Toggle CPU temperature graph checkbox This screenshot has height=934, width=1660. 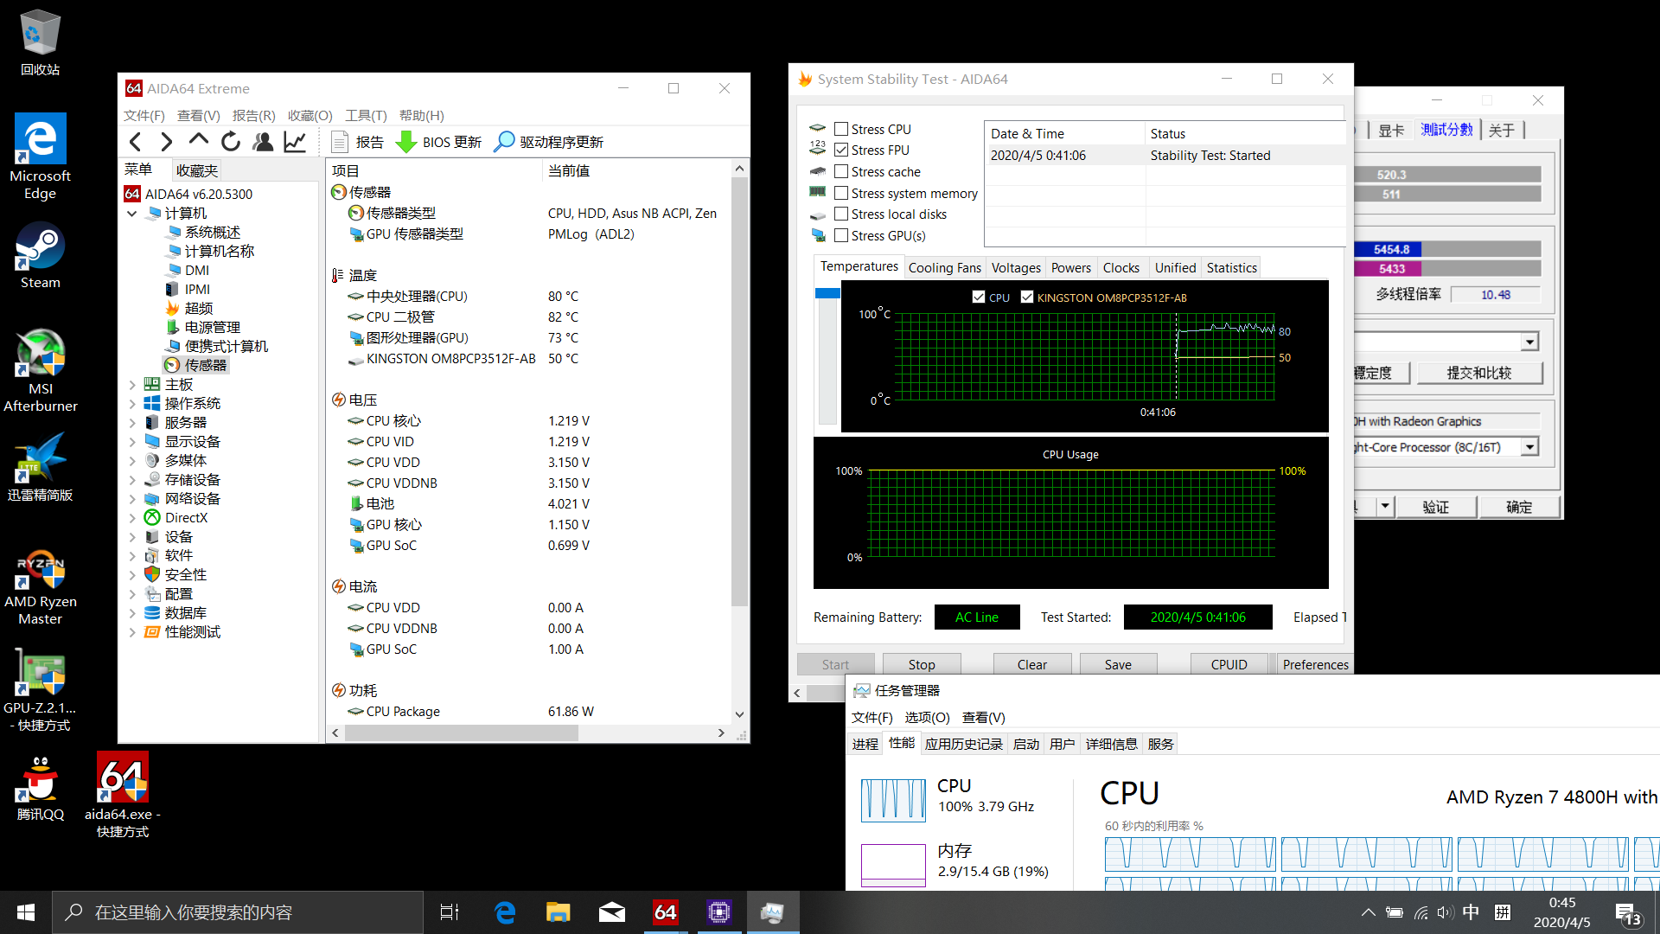point(979,297)
